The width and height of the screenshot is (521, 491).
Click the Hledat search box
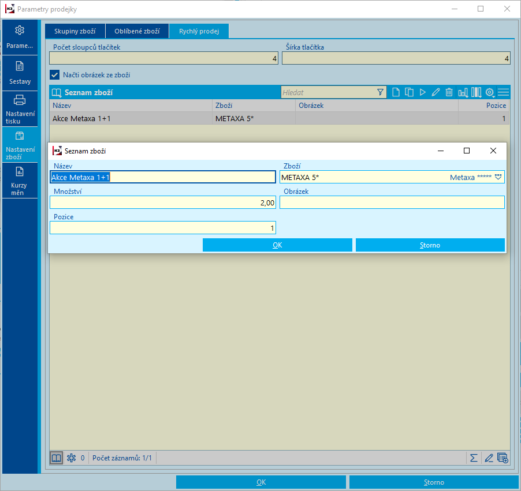(328, 92)
